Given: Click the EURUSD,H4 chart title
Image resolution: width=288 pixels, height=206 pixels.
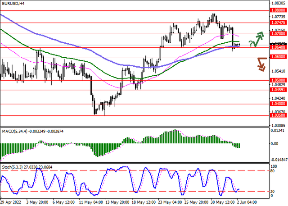Looking at the screenshot, I should coord(13,4).
